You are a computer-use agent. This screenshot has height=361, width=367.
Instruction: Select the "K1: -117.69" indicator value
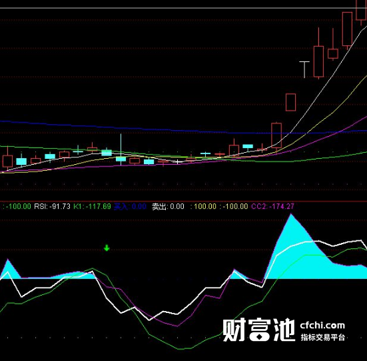pos(92,206)
